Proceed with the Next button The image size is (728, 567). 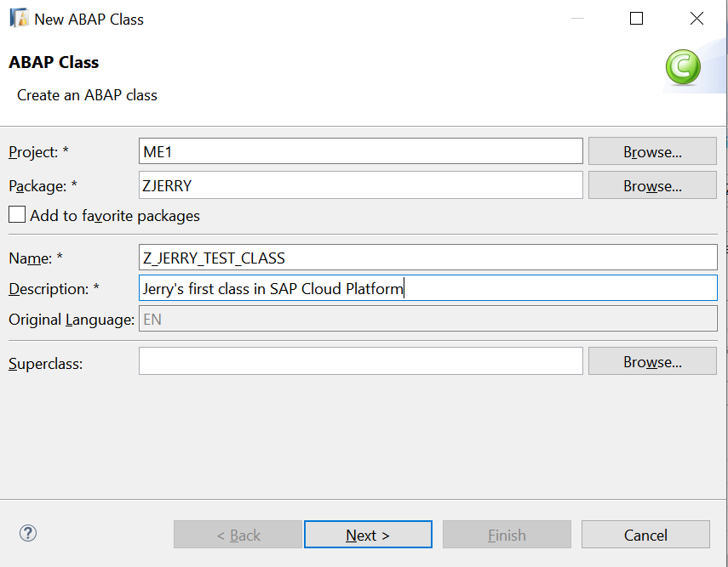pos(368,535)
